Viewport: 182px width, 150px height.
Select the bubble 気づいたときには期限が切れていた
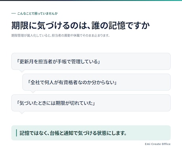coord(91,103)
